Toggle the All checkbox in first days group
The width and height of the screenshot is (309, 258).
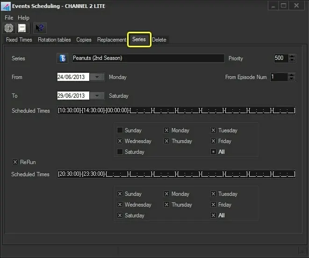pos(214,152)
